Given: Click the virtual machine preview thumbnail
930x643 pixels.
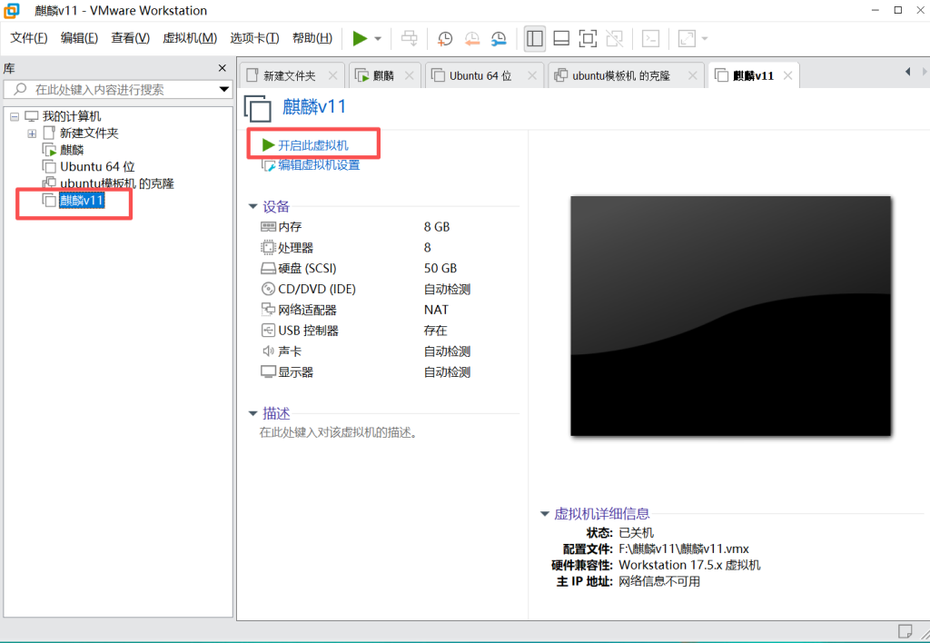Looking at the screenshot, I should coord(731,315).
